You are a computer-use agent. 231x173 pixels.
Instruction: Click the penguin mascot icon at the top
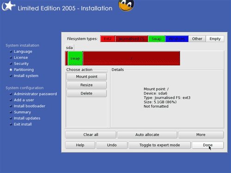[x=126, y=5]
